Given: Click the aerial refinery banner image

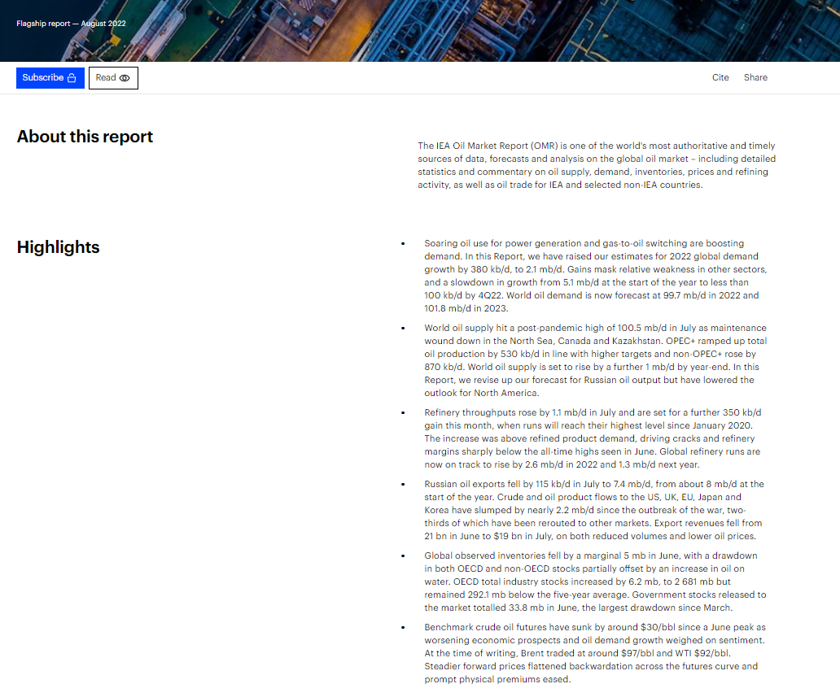Looking at the screenshot, I should 488,31.
